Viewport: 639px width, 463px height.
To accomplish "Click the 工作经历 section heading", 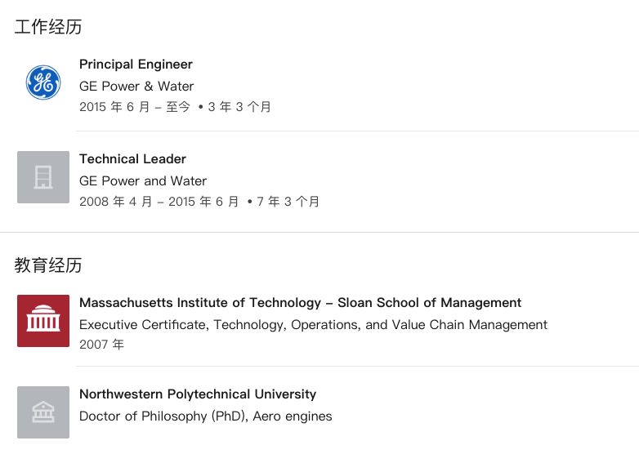I will pos(48,27).
